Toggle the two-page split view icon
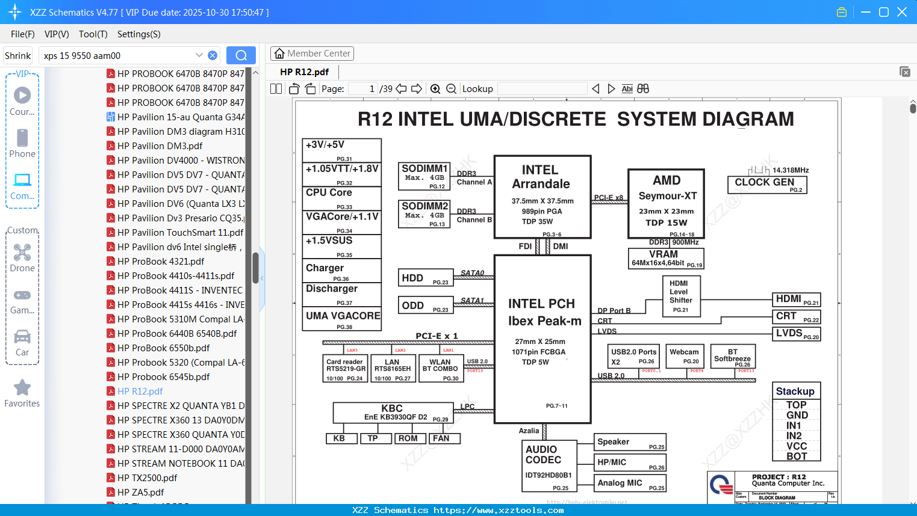The width and height of the screenshot is (917, 516). (x=276, y=88)
